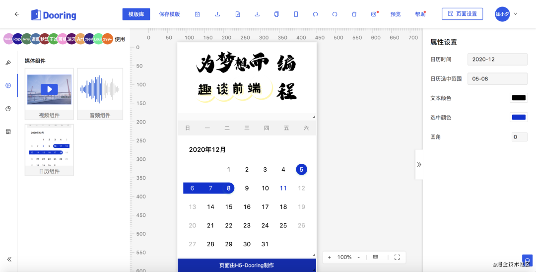Click 保存模版 to save template

point(170,14)
